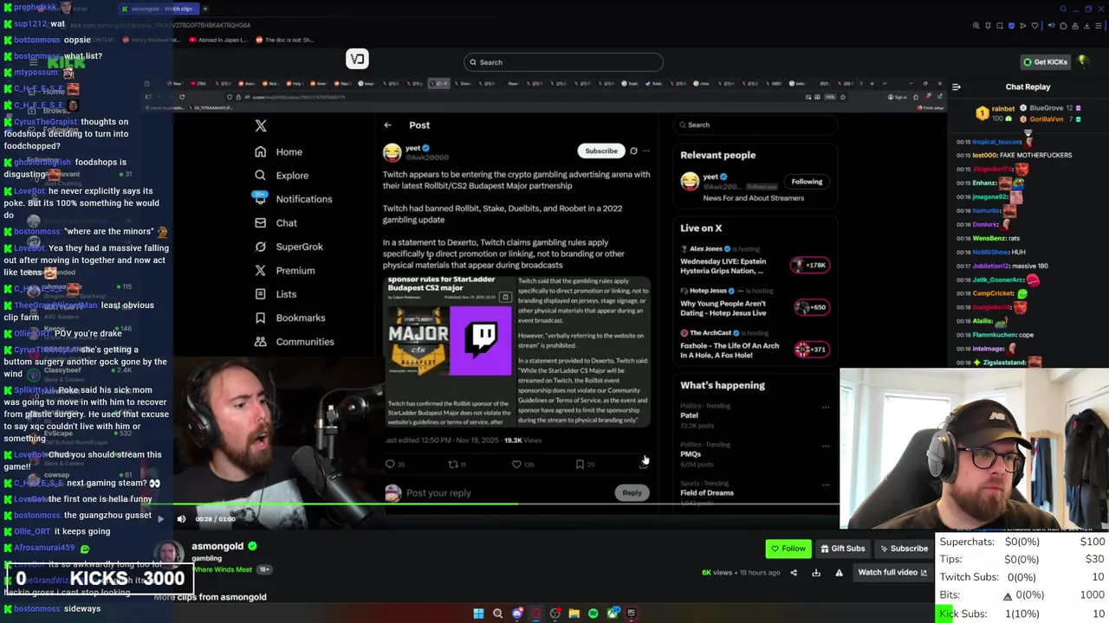This screenshot has width=1109, height=623.
Task: Share the clip via share icon
Action: (794, 573)
